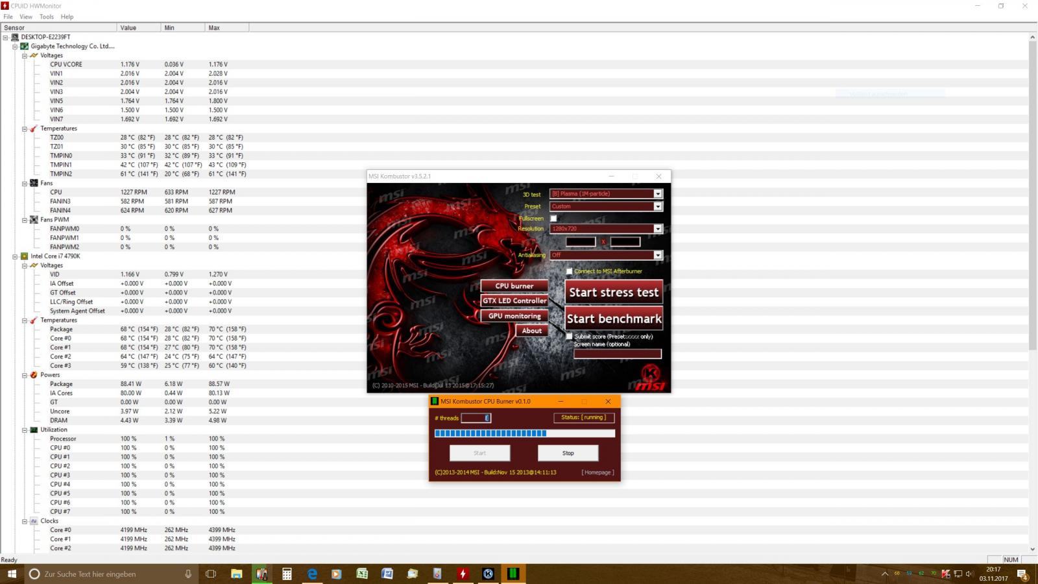Click the custom width input field

coord(581,242)
